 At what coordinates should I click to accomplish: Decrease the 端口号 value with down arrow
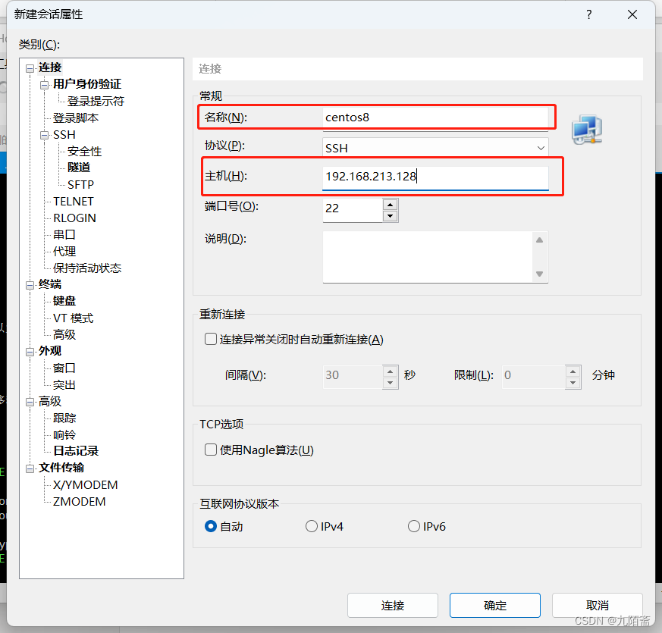(390, 216)
